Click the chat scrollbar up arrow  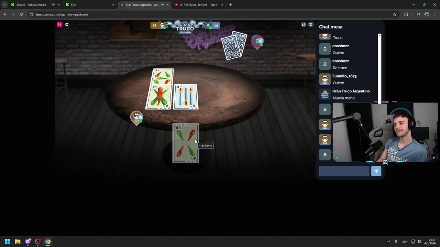(379, 36)
